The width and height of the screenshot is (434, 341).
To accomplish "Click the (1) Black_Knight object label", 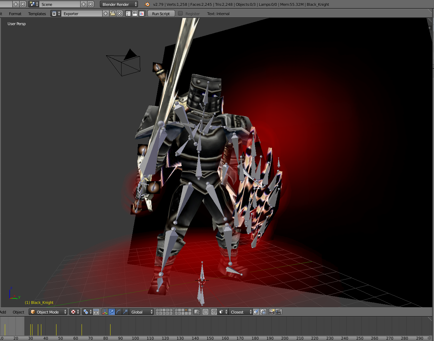I will (x=39, y=302).
